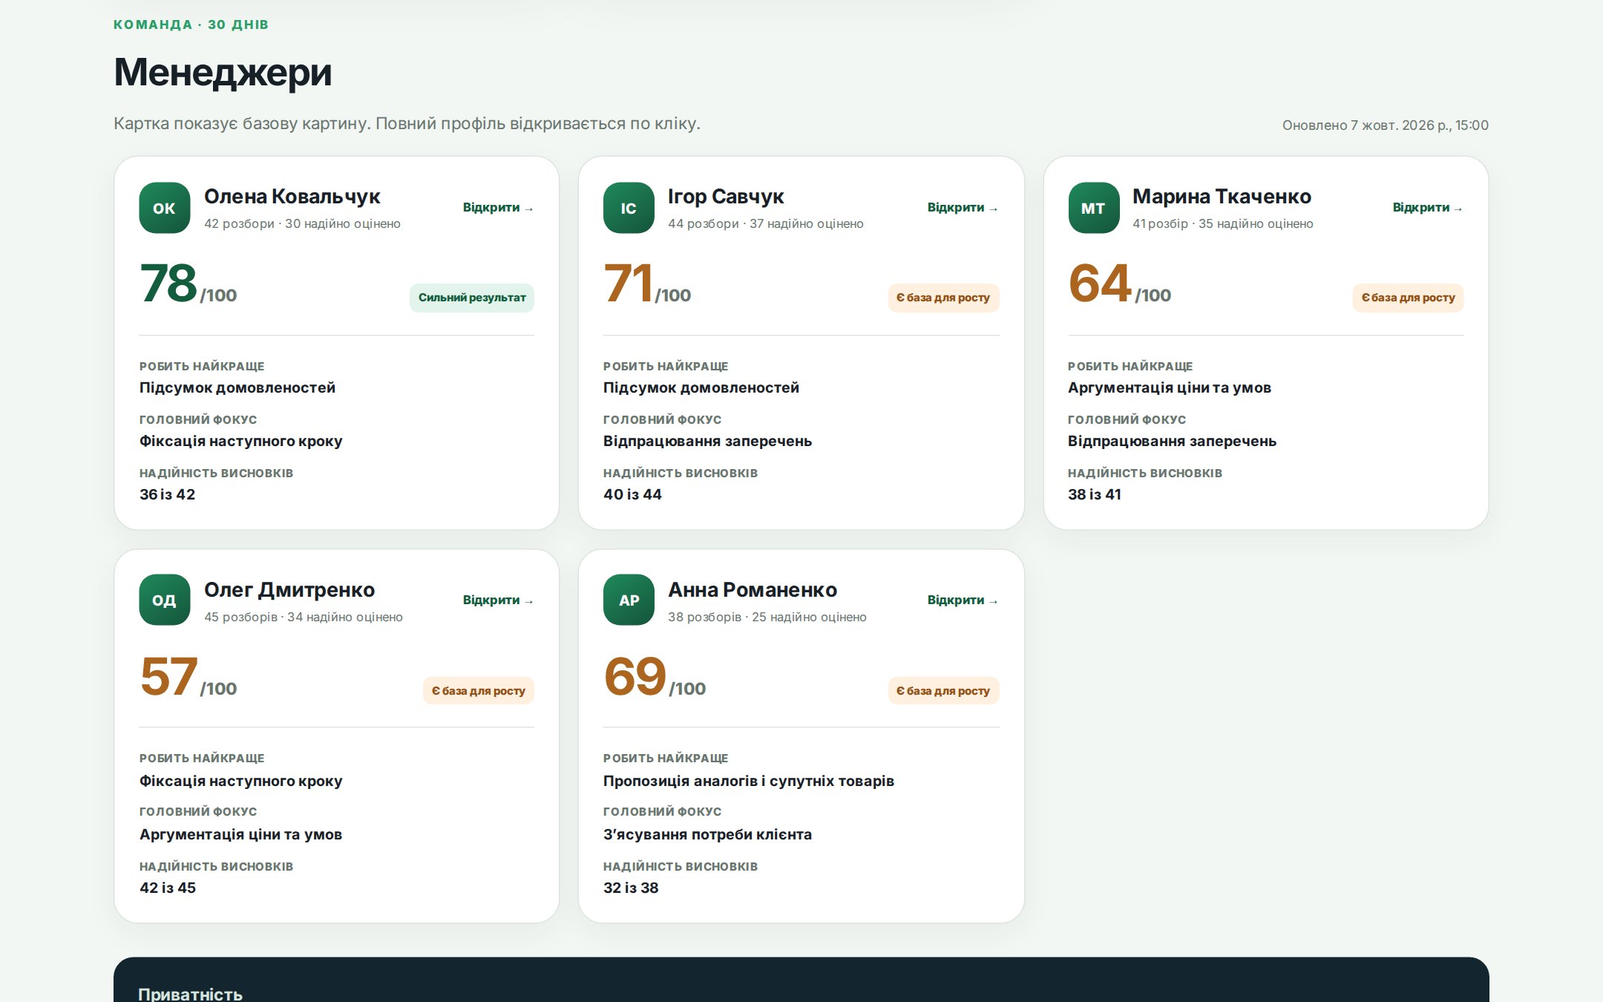Open Олена Ковальчук's profile via Відкрити link

[498, 208]
